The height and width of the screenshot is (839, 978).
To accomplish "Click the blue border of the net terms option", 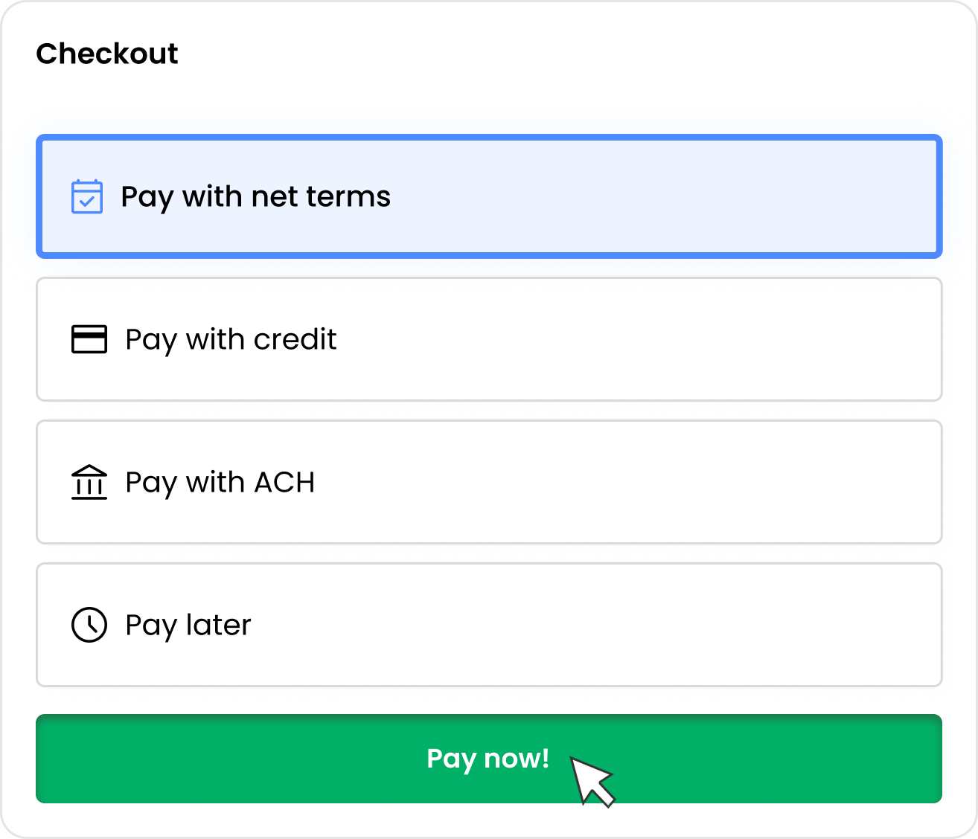I will (x=489, y=137).
